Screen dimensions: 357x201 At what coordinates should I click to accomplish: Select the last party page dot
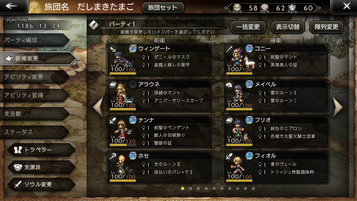point(253,188)
